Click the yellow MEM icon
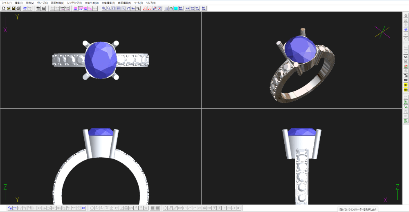 point(406,90)
